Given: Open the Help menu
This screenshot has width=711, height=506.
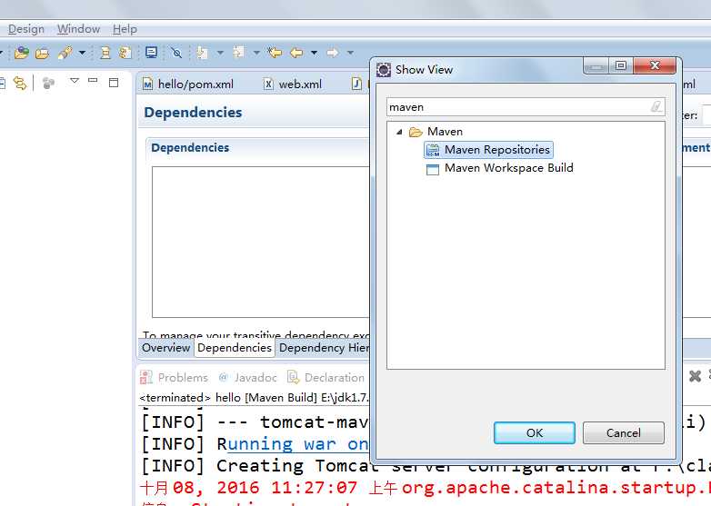Looking at the screenshot, I should pyautogui.click(x=125, y=29).
